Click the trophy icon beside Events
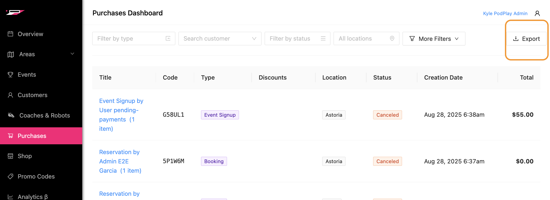This screenshot has height=200, width=550. point(10,75)
